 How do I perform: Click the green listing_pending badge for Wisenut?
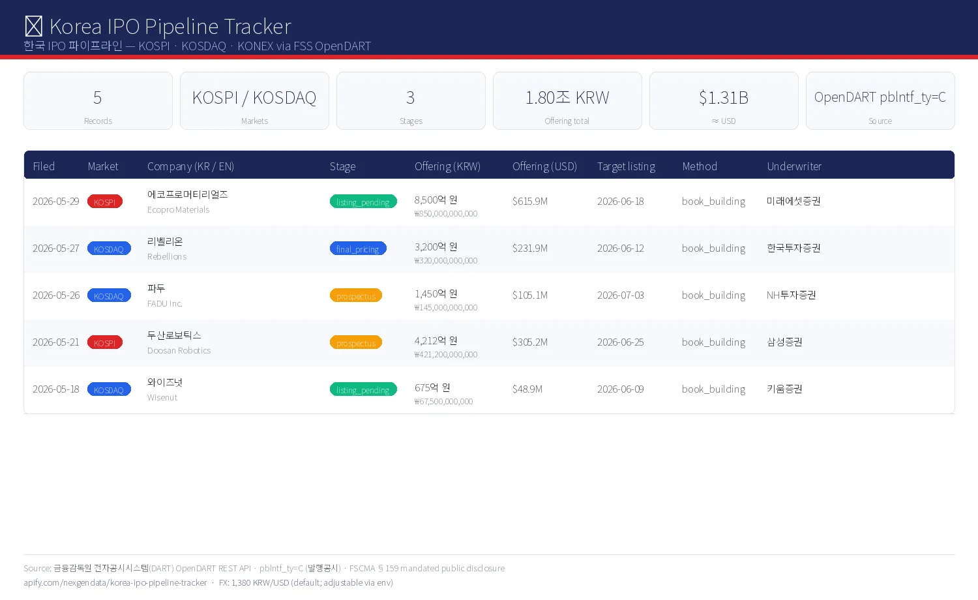pos(363,389)
